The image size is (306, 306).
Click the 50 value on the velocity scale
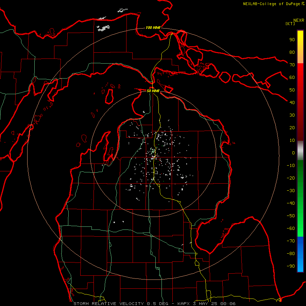(292, 90)
